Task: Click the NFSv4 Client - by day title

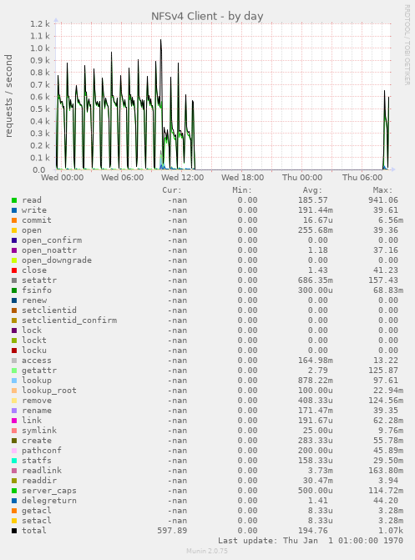Action: click(207, 16)
